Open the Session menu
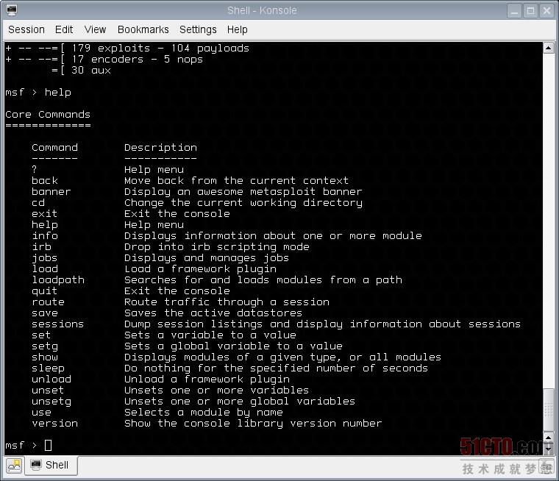 [26, 29]
